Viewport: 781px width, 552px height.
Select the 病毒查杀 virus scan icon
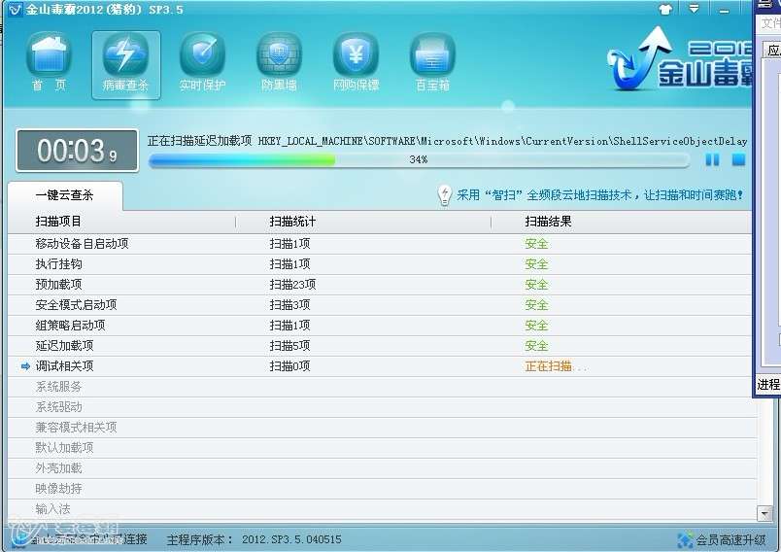(125, 62)
